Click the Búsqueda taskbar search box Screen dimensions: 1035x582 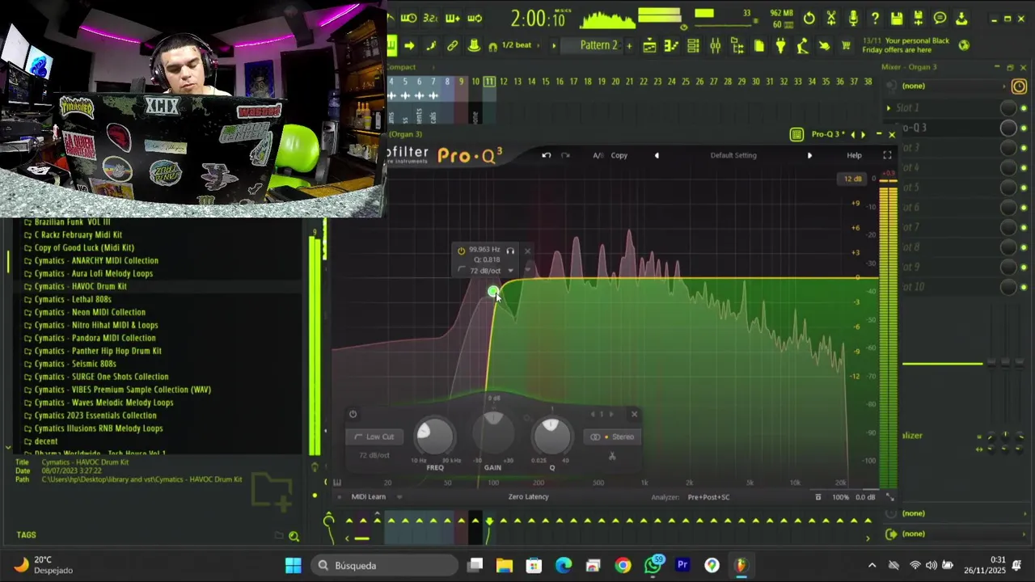tap(384, 565)
